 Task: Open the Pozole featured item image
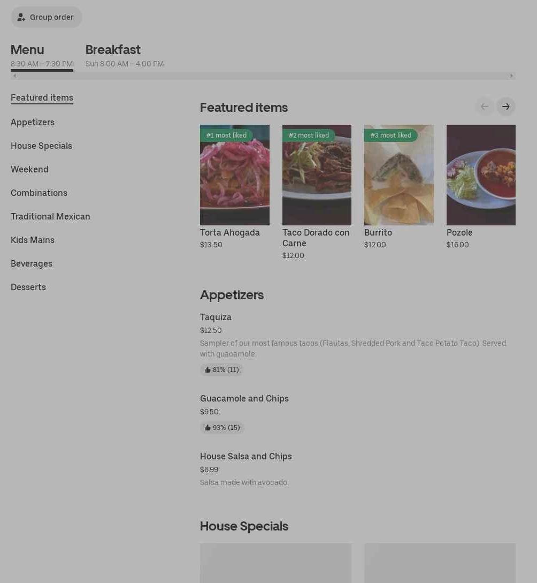[x=481, y=175]
